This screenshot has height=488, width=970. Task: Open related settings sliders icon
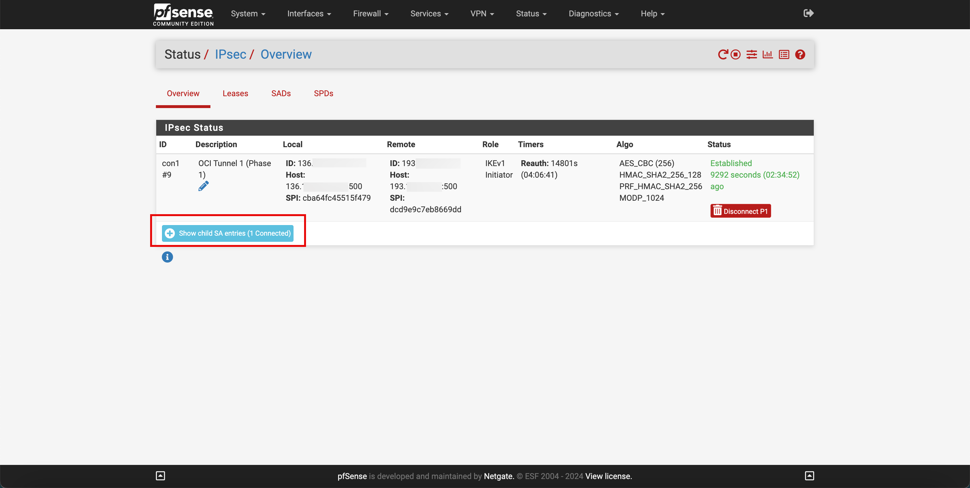pos(752,55)
